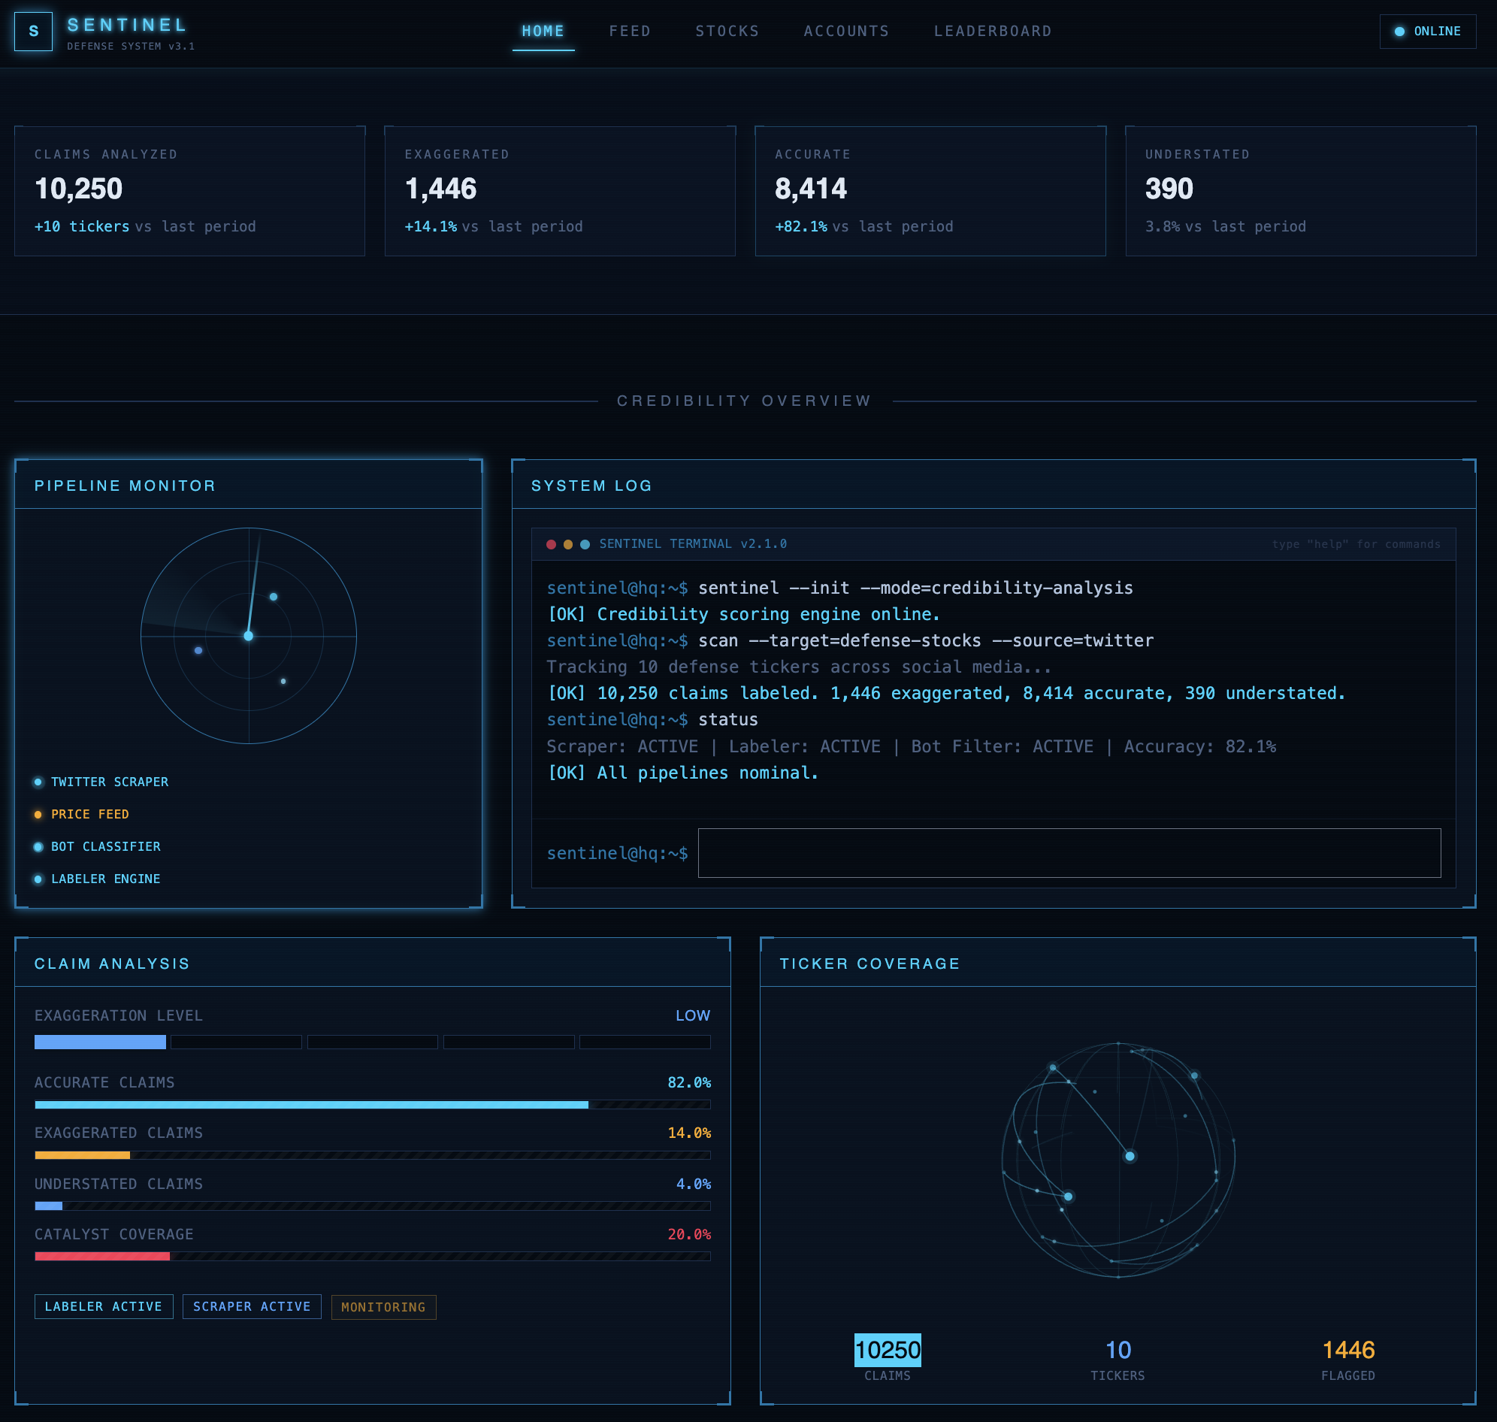Click the Online status badge
This screenshot has height=1422, width=1497.
[x=1427, y=31]
